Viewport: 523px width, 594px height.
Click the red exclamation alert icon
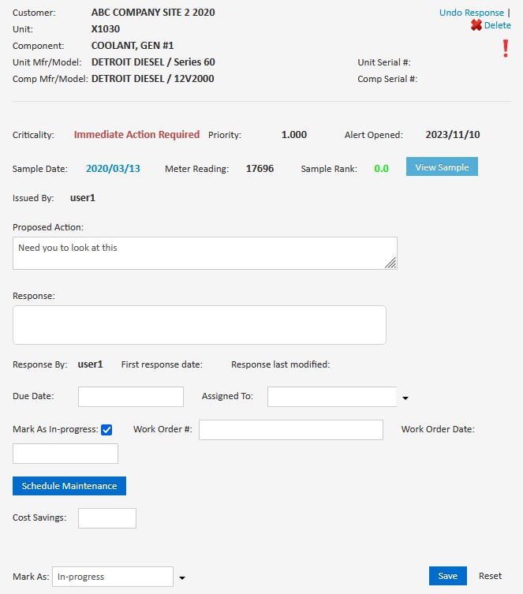[506, 49]
